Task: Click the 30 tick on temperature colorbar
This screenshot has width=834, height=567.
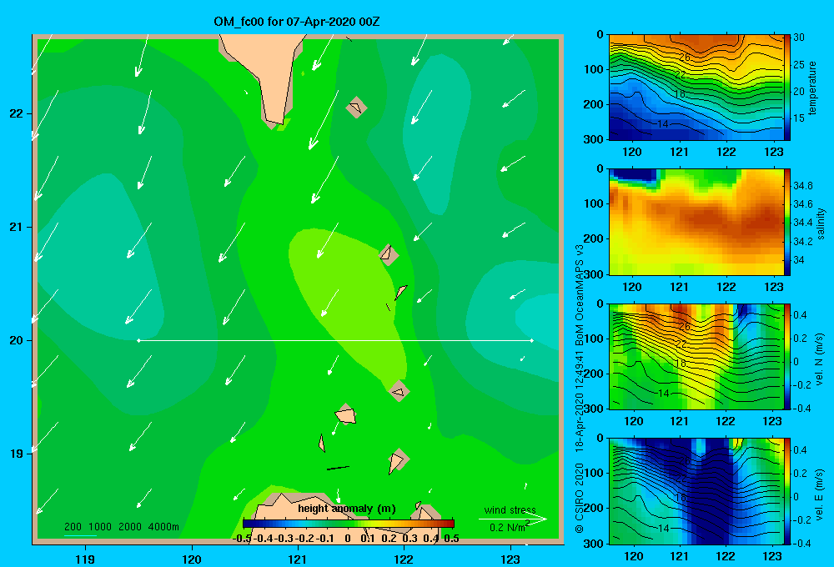Action: [799, 38]
